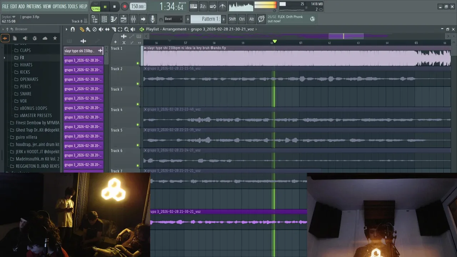Click the Ctrl button in the toolbar
457x257 pixels.
pyautogui.click(x=242, y=19)
